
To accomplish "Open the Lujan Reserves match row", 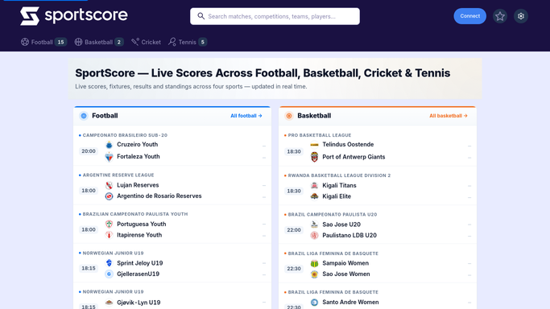I will coord(172,186).
